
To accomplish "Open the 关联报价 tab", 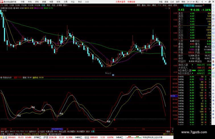I will coord(10,134).
